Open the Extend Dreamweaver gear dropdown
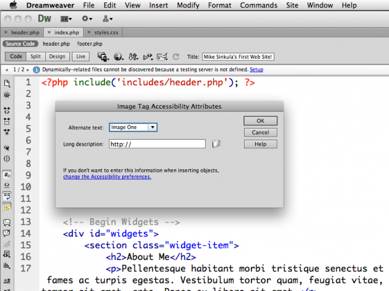389x291 pixels. pos(87,19)
